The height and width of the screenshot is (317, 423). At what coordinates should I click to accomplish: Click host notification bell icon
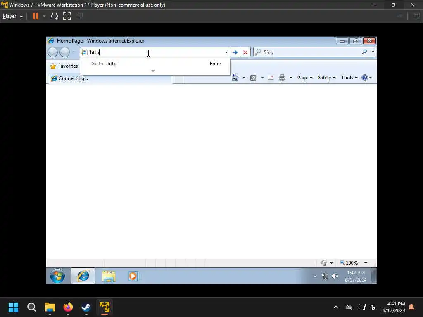[412, 307]
